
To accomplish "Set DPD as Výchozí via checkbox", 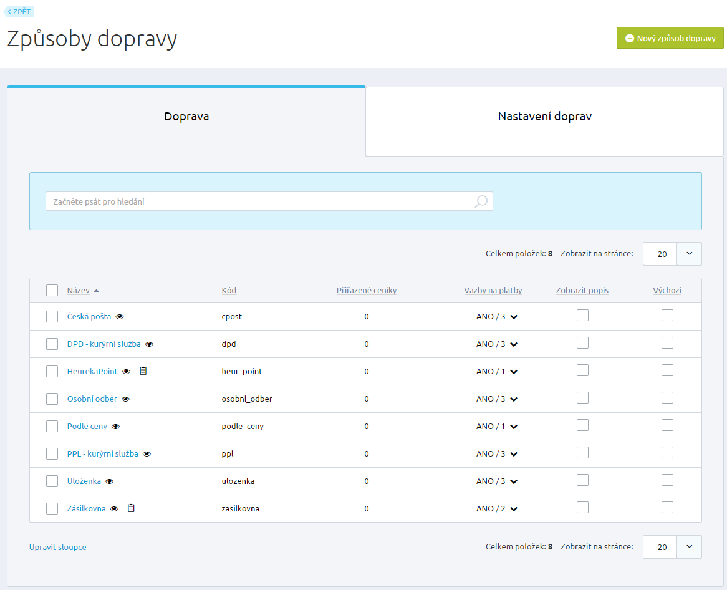I will pyautogui.click(x=667, y=343).
